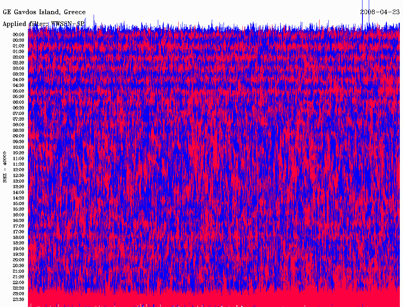
Task: Select the 20:30 time label
Action: (x=18, y=266)
